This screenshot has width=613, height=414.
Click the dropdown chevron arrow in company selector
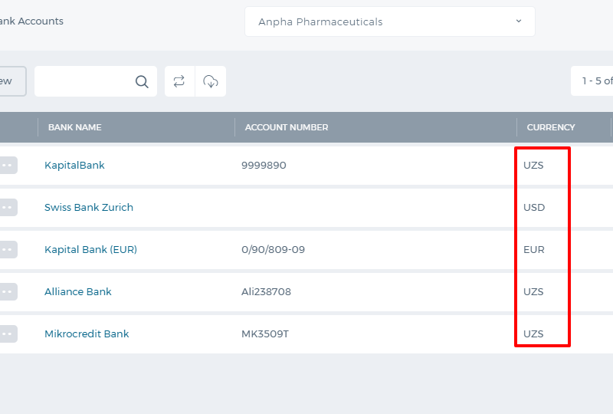(519, 21)
